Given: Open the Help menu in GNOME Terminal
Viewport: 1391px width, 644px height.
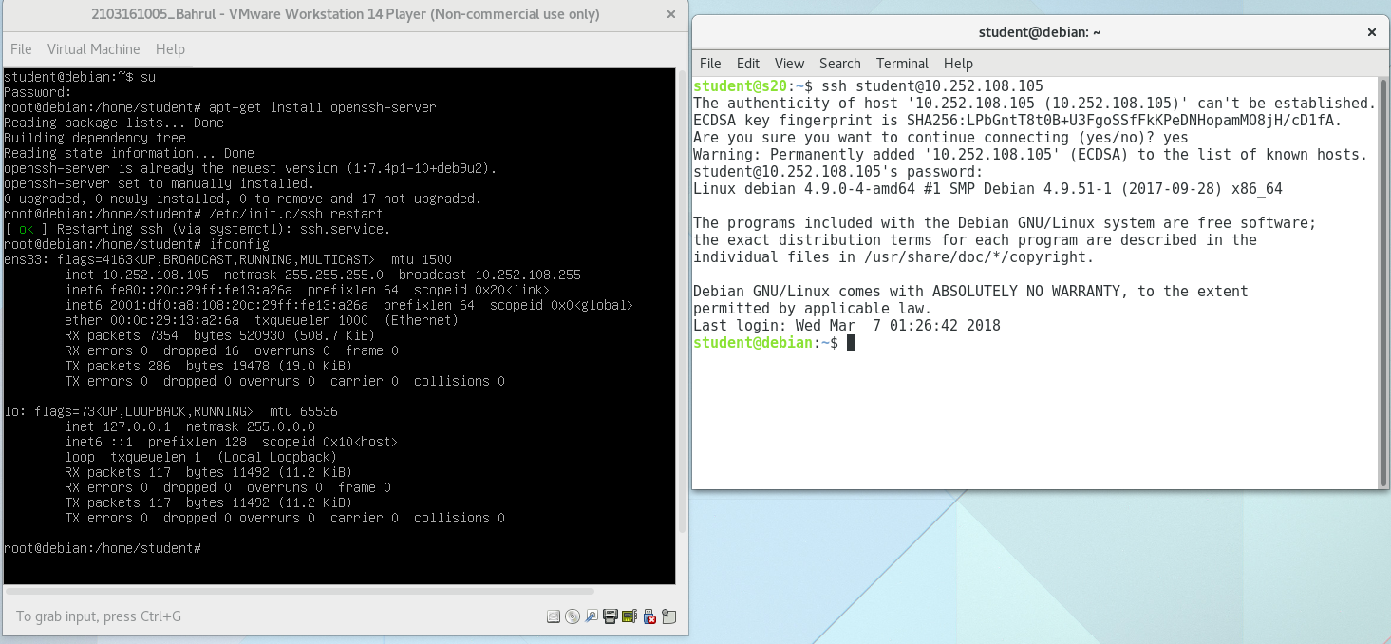Looking at the screenshot, I should (958, 64).
